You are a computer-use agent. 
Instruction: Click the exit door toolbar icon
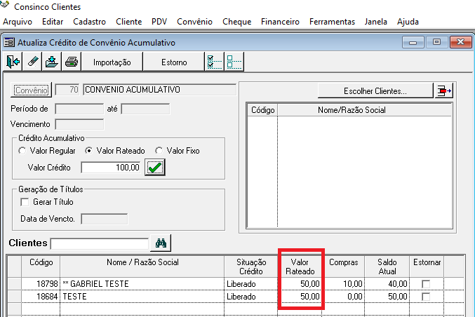pyautogui.click(x=13, y=62)
